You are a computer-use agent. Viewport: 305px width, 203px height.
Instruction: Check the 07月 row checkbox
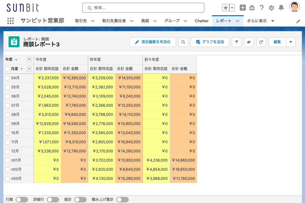(x=7, y=105)
